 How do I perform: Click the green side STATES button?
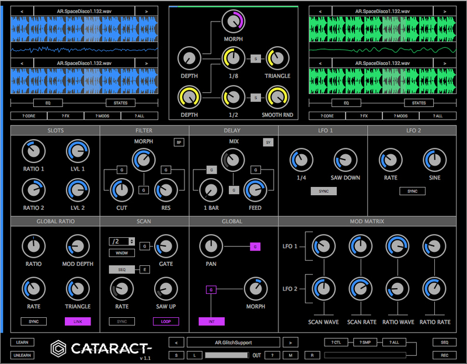pyautogui.click(x=419, y=103)
